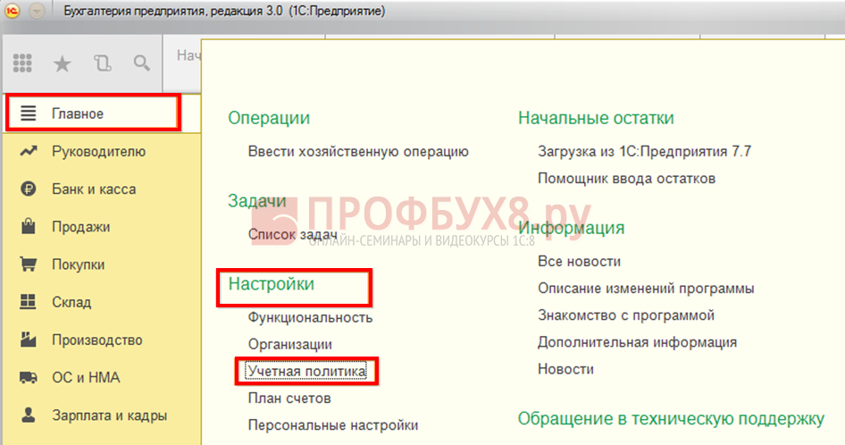Click Ввести хозяйственную операцию link
Screen dimensions: 845x445
pos(358,152)
